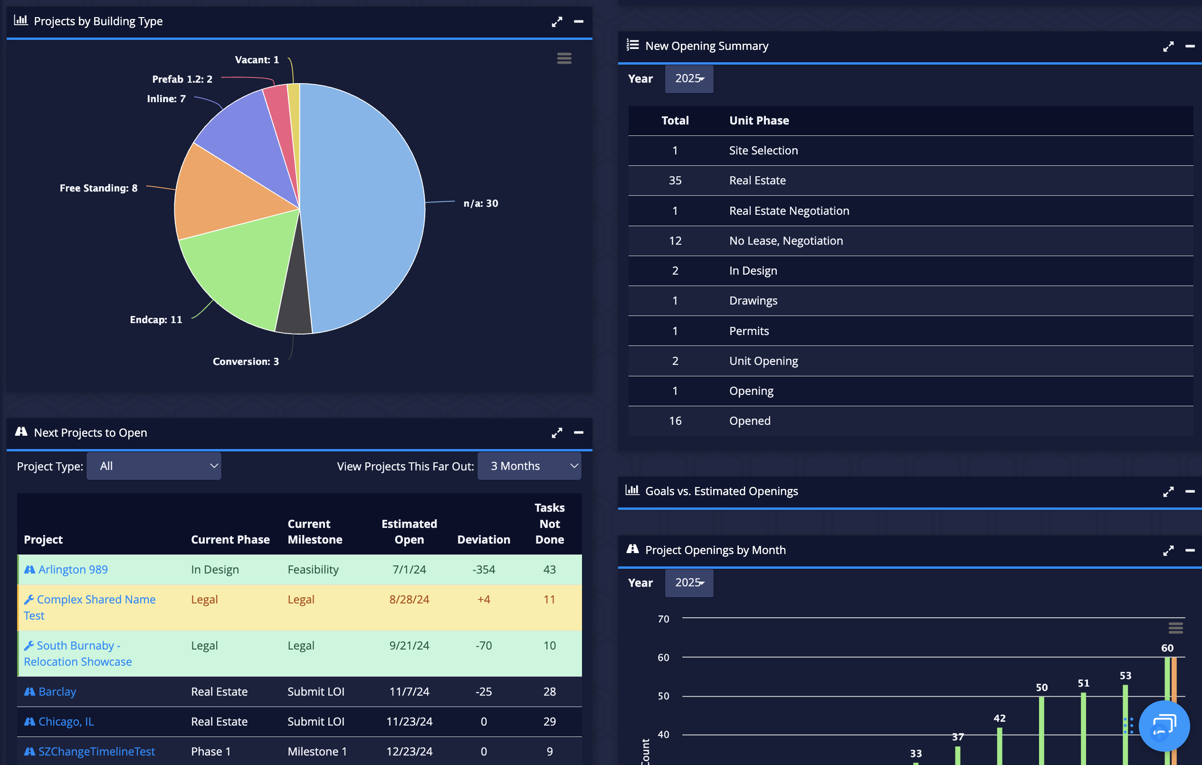Image resolution: width=1202 pixels, height=765 pixels.
Task: Open Project Openings by Month year dropdown
Action: [689, 583]
